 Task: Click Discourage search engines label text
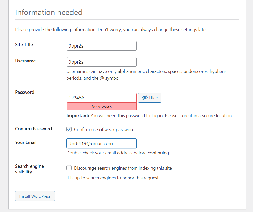pyautogui.click(x=123, y=168)
